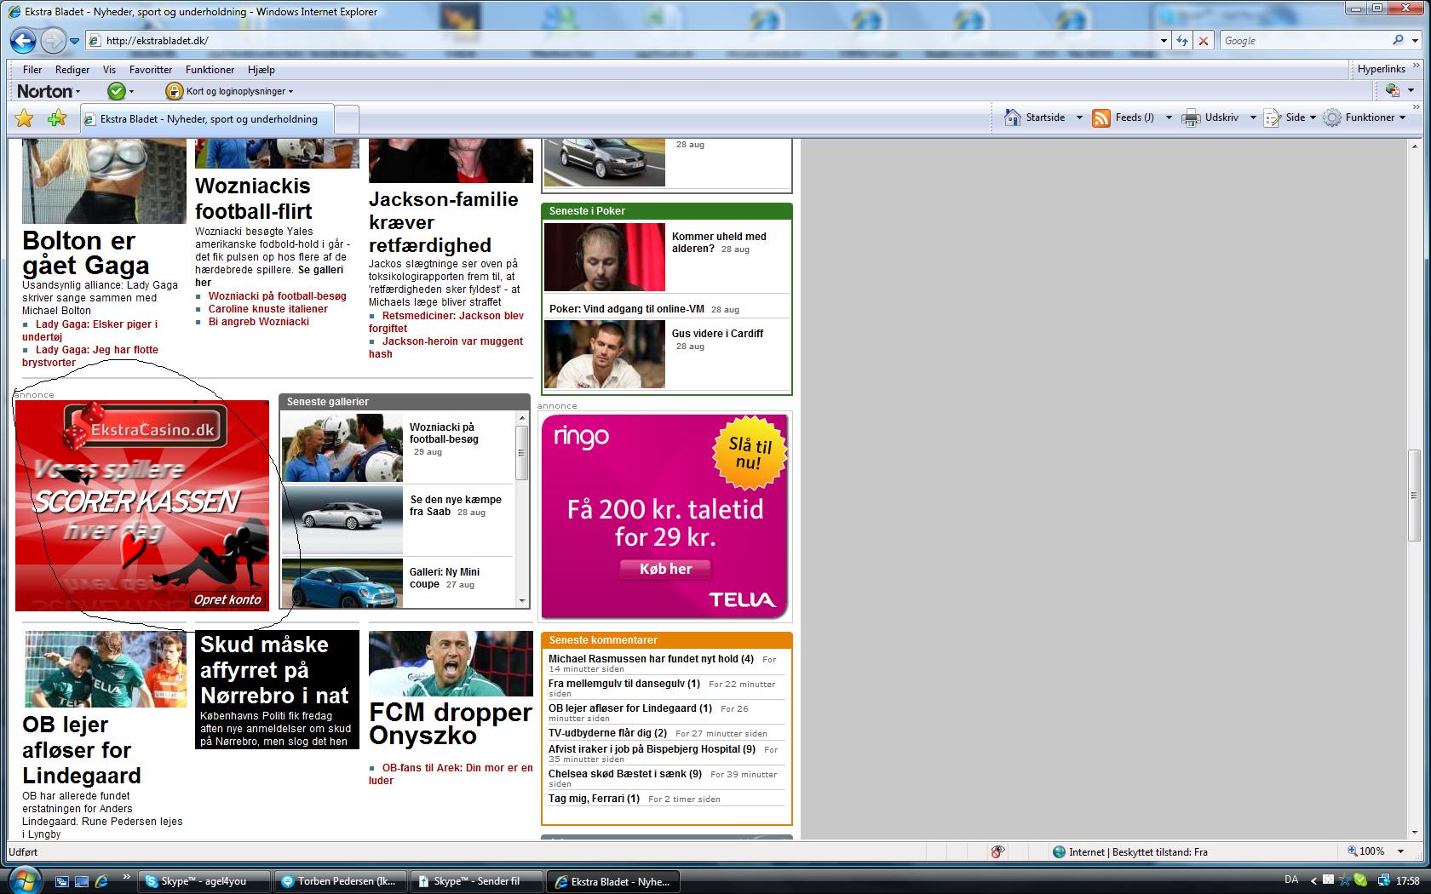Viewport: 1431px width, 894px height.
Task: Click the Norton green checkmark icon
Action: 116,91
